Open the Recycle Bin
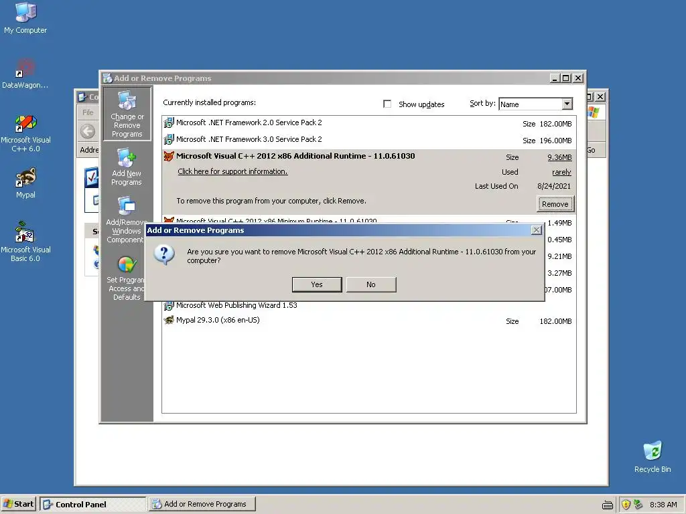Image resolution: width=686 pixels, height=514 pixels. click(653, 456)
